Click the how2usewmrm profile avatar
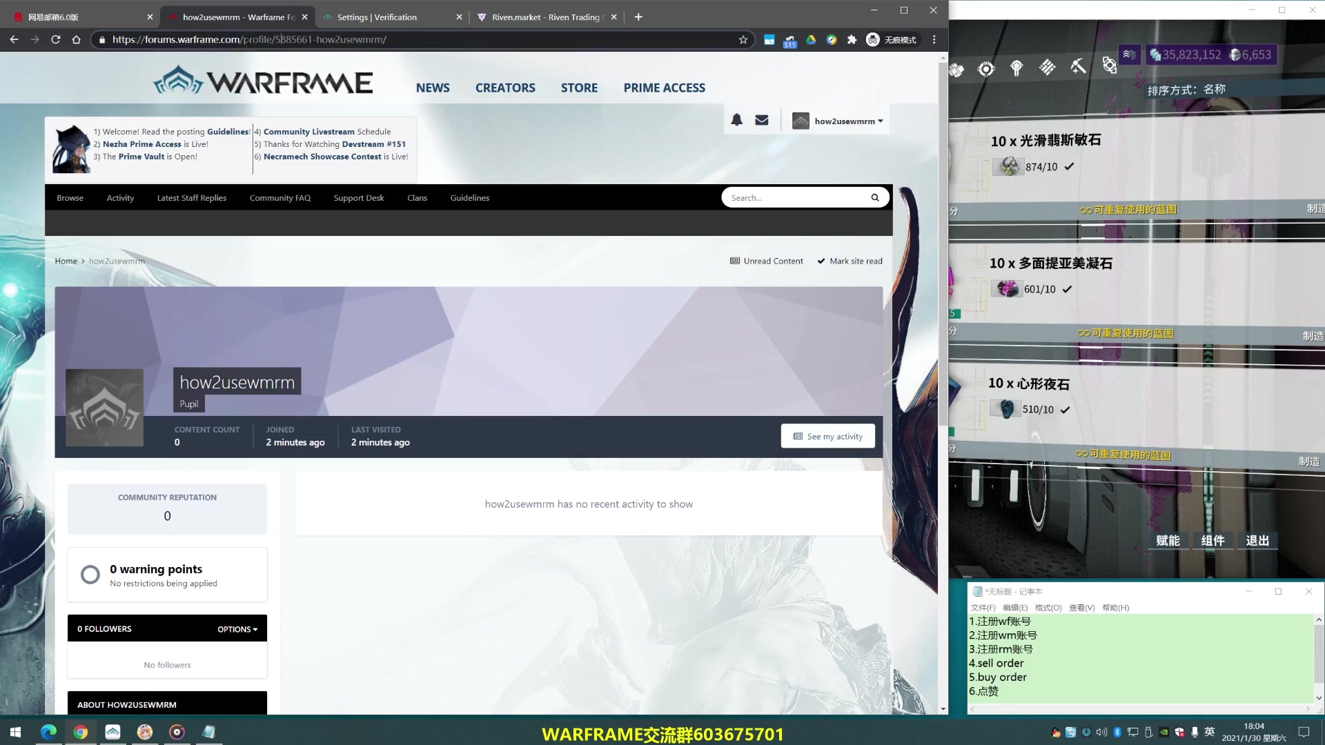Screen dimensions: 1325x745 (104, 408)
